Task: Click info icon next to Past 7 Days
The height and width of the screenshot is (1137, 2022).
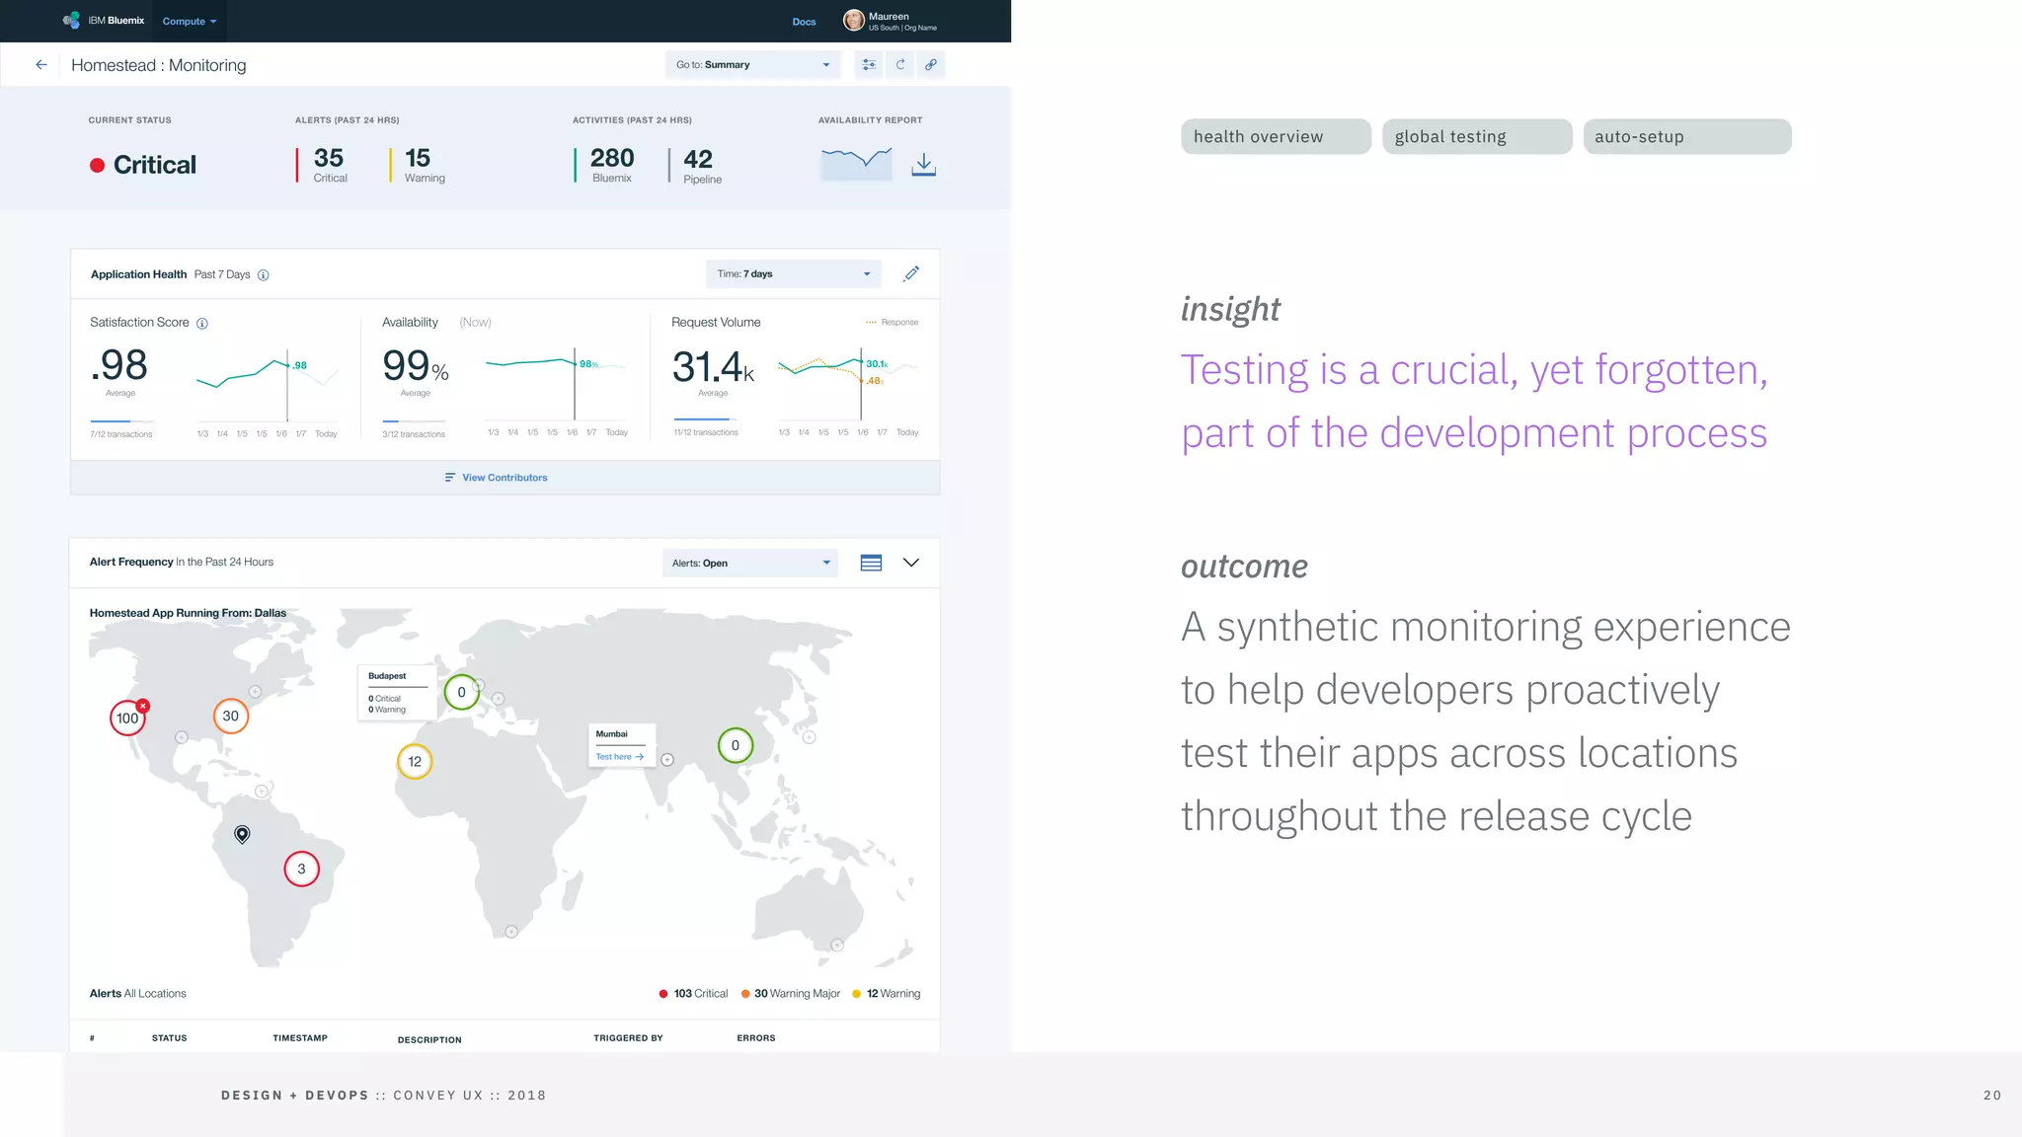Action: tap(264, 275)
